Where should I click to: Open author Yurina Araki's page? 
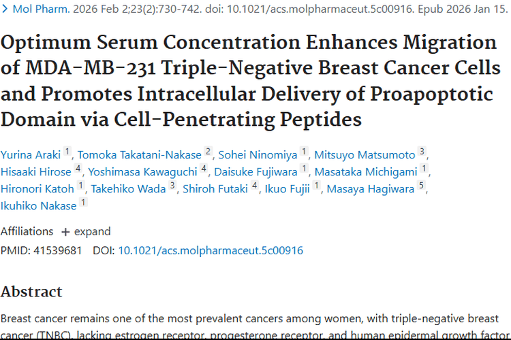click(31, 154)
